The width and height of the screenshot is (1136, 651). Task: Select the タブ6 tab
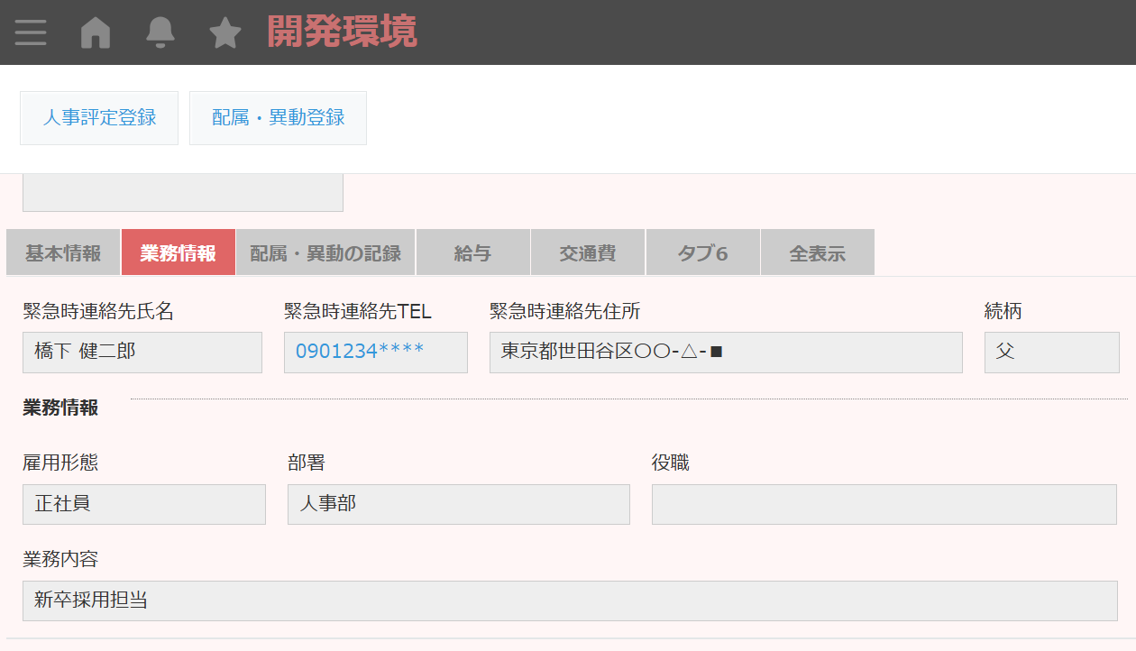[703, 253]
